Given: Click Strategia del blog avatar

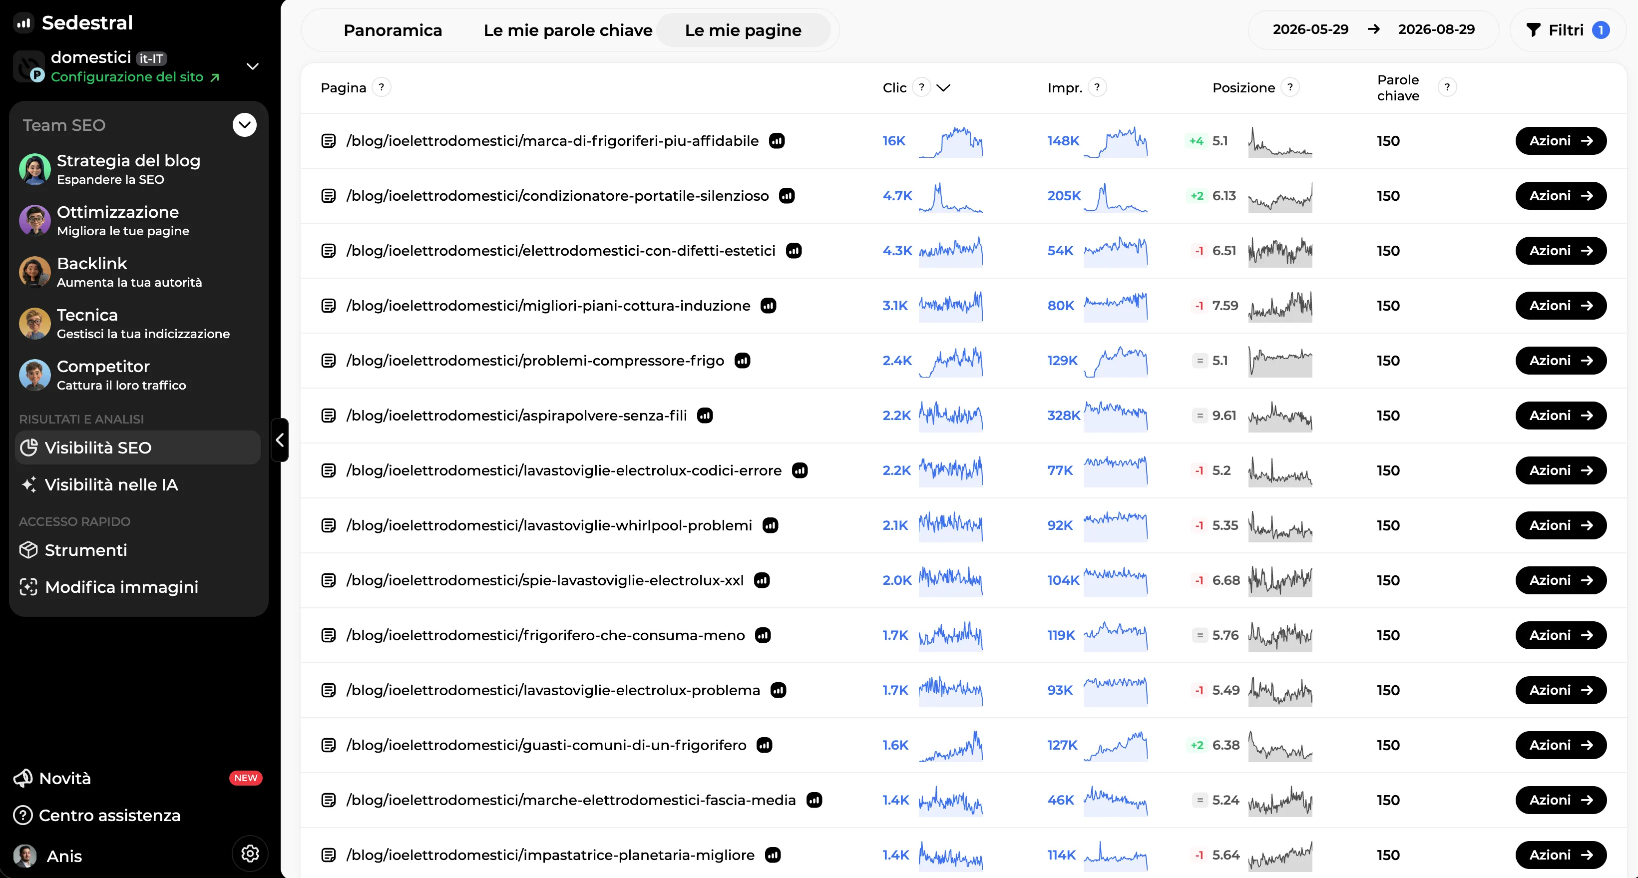Looking at the screenshot, I should click(x=35, y=169).
